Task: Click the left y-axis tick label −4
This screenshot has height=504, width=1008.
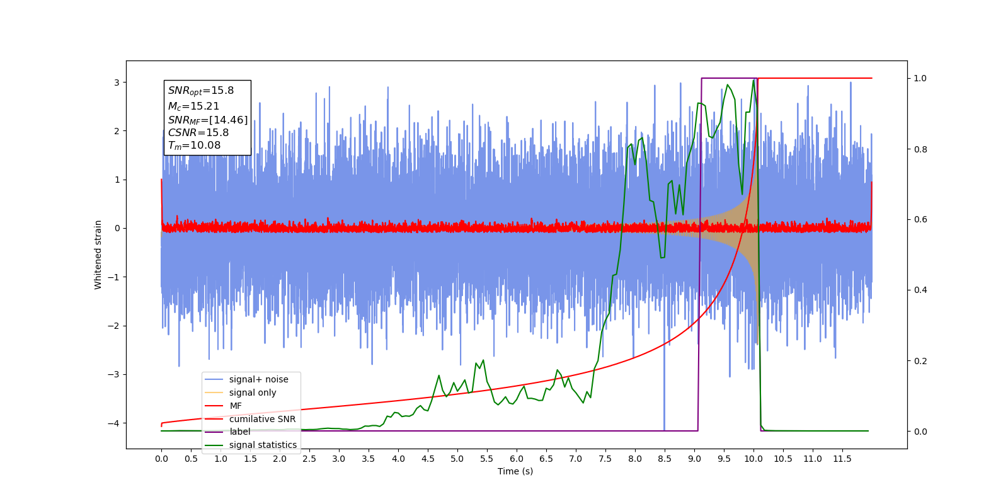Action: tap(113, 423)
